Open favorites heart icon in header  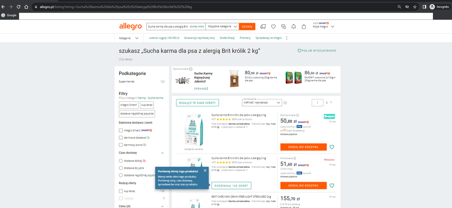[274, 26]
